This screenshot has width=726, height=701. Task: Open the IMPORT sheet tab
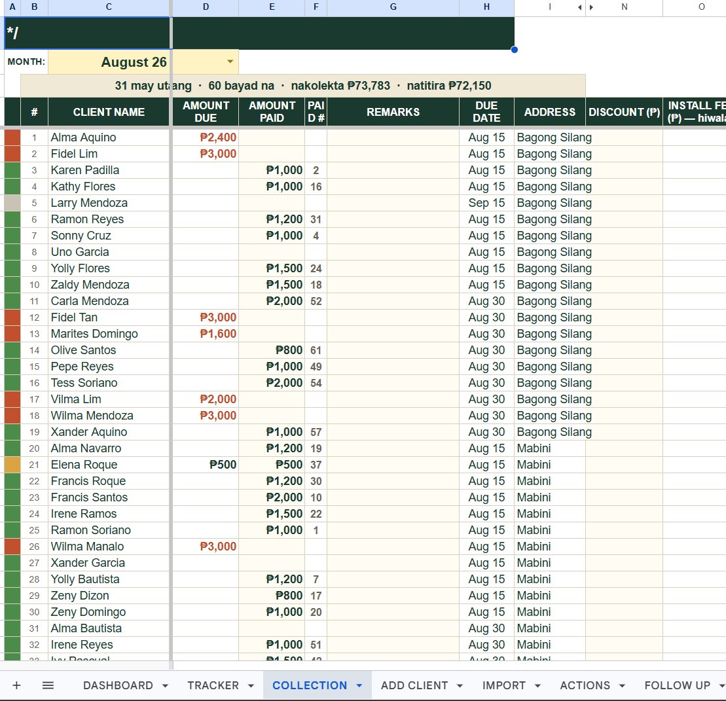(x=504, y=685)
